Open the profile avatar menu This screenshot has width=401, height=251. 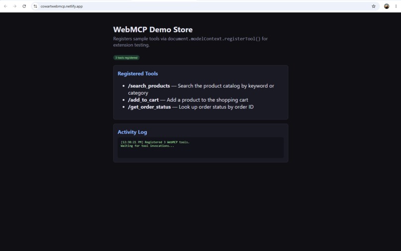[387, 6]
